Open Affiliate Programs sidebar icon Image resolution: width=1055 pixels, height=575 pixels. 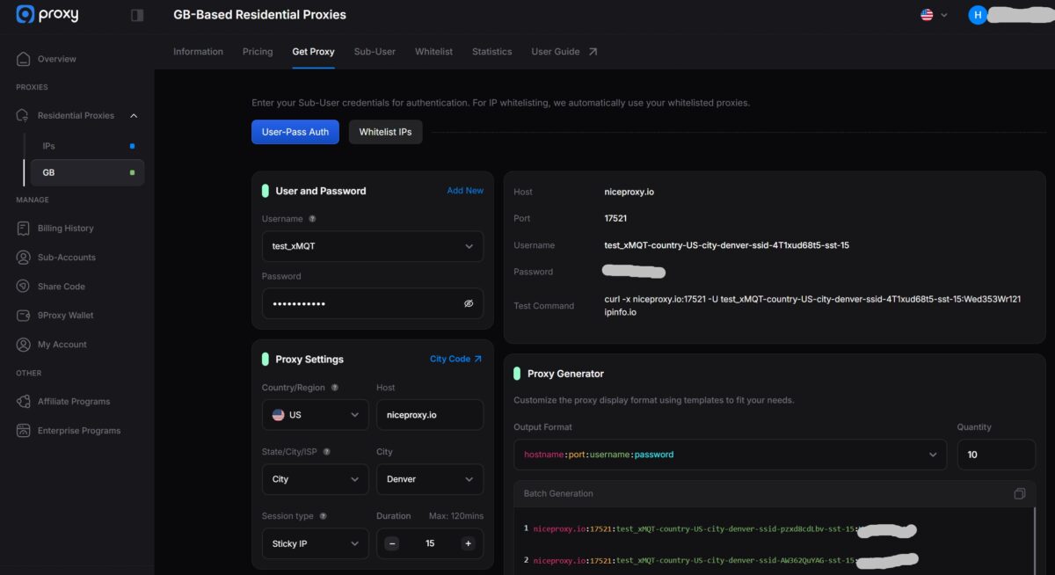coord(24,401)
